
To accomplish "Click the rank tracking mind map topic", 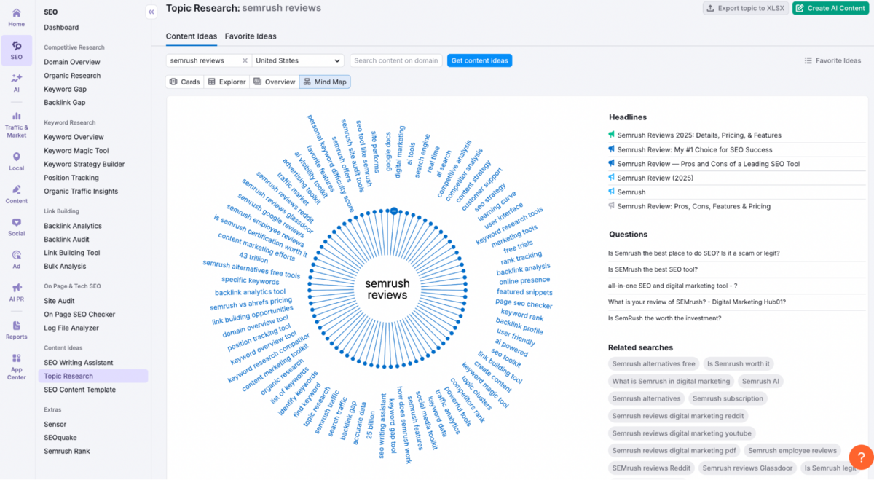I will click(x=521, y=257).
